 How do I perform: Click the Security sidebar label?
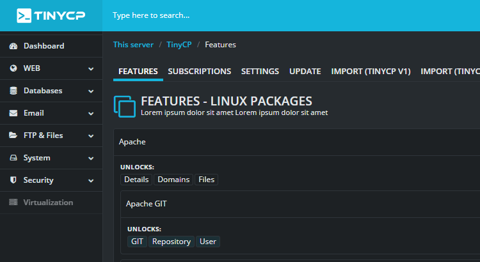pyautogui.click(x=38, y=180)
